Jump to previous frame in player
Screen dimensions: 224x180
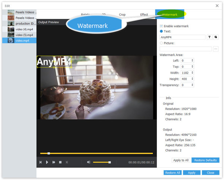[40, 162]
